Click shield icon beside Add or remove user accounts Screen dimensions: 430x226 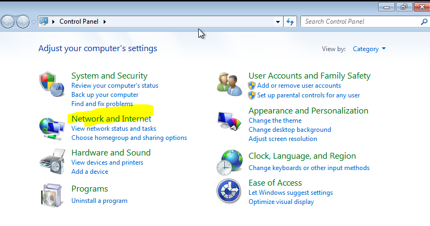[252, 86]
